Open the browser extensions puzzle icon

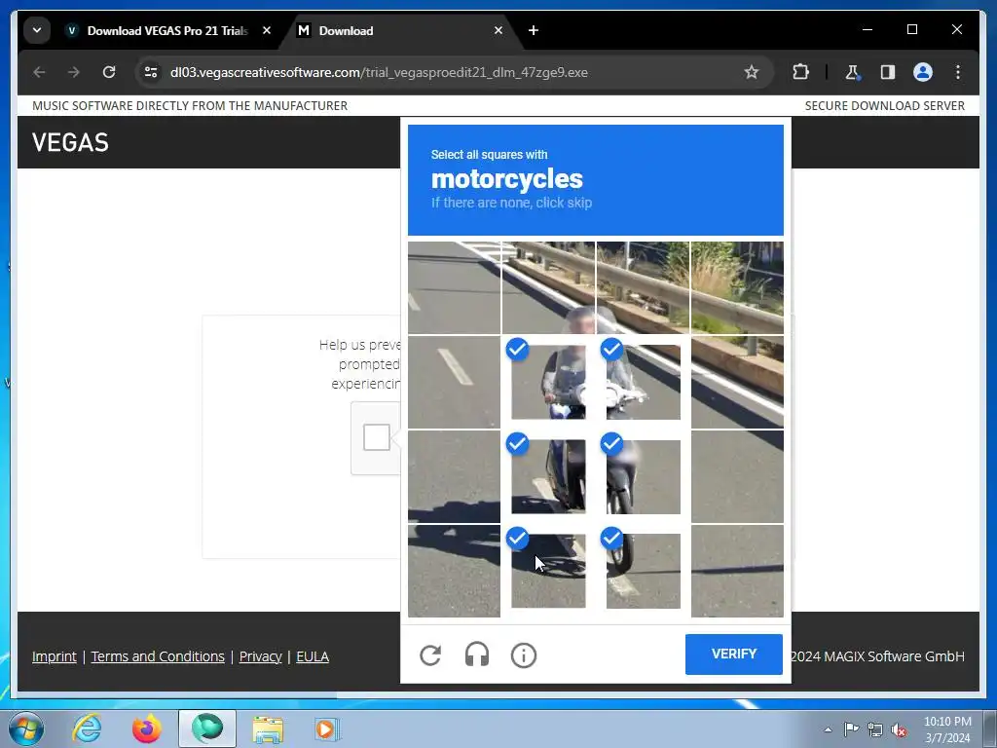(x=800, y=72)
